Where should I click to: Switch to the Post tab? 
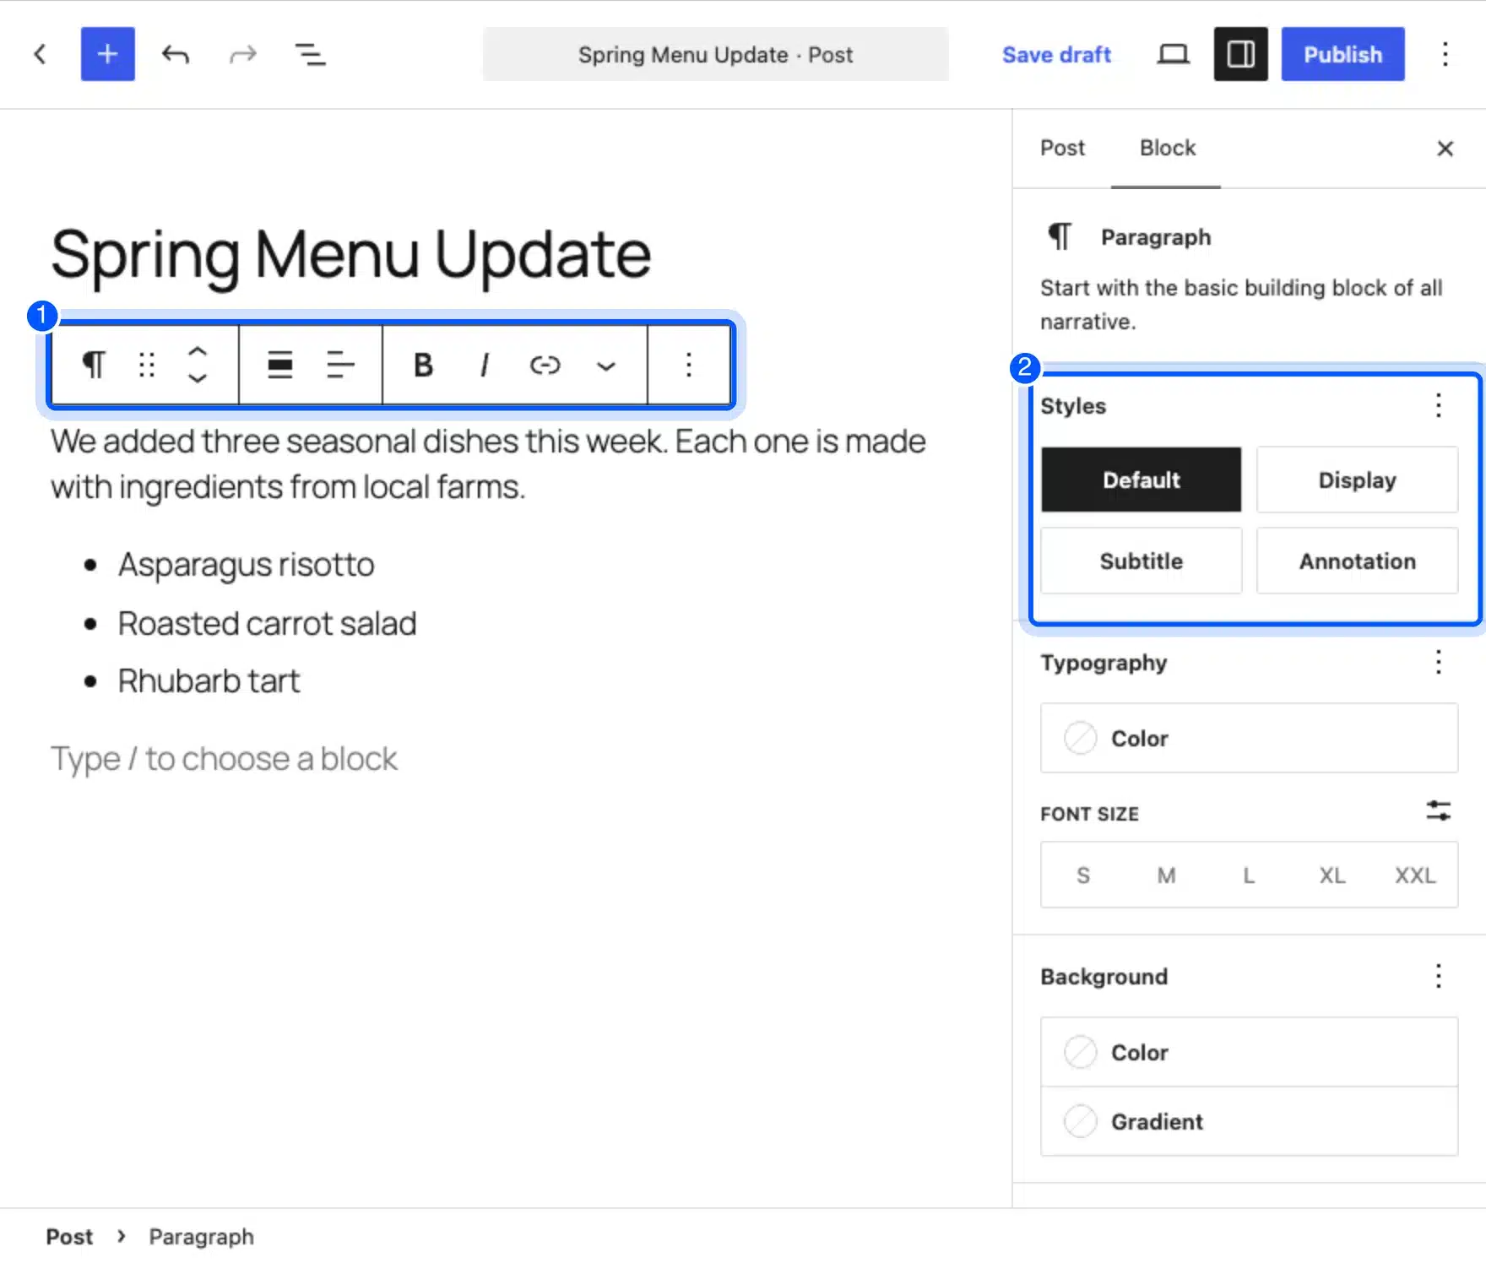1062,148
